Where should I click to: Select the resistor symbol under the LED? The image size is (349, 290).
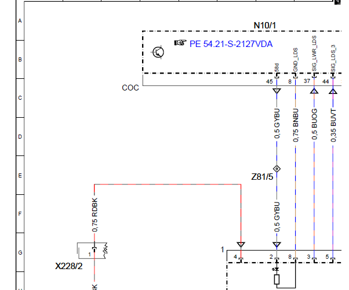click(x=277, y=280)
